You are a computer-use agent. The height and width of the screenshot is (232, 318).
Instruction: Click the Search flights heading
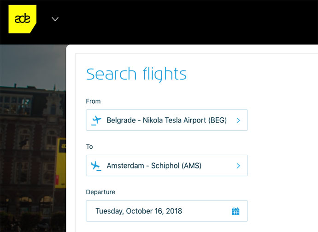pos(136,74)
